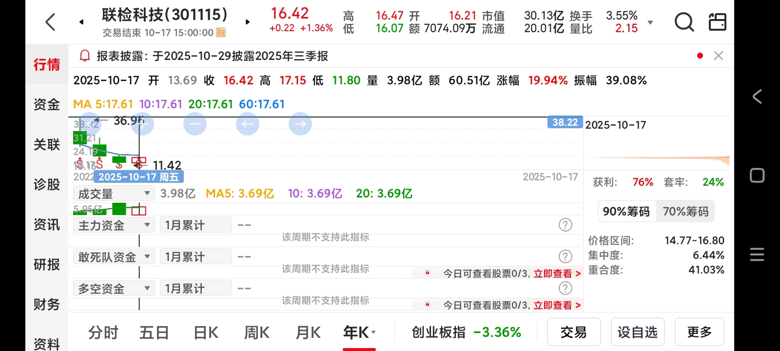Select 1月累计 beside 多空资金
This screenshot has width=780, height=351.
[x=195, y=289]
